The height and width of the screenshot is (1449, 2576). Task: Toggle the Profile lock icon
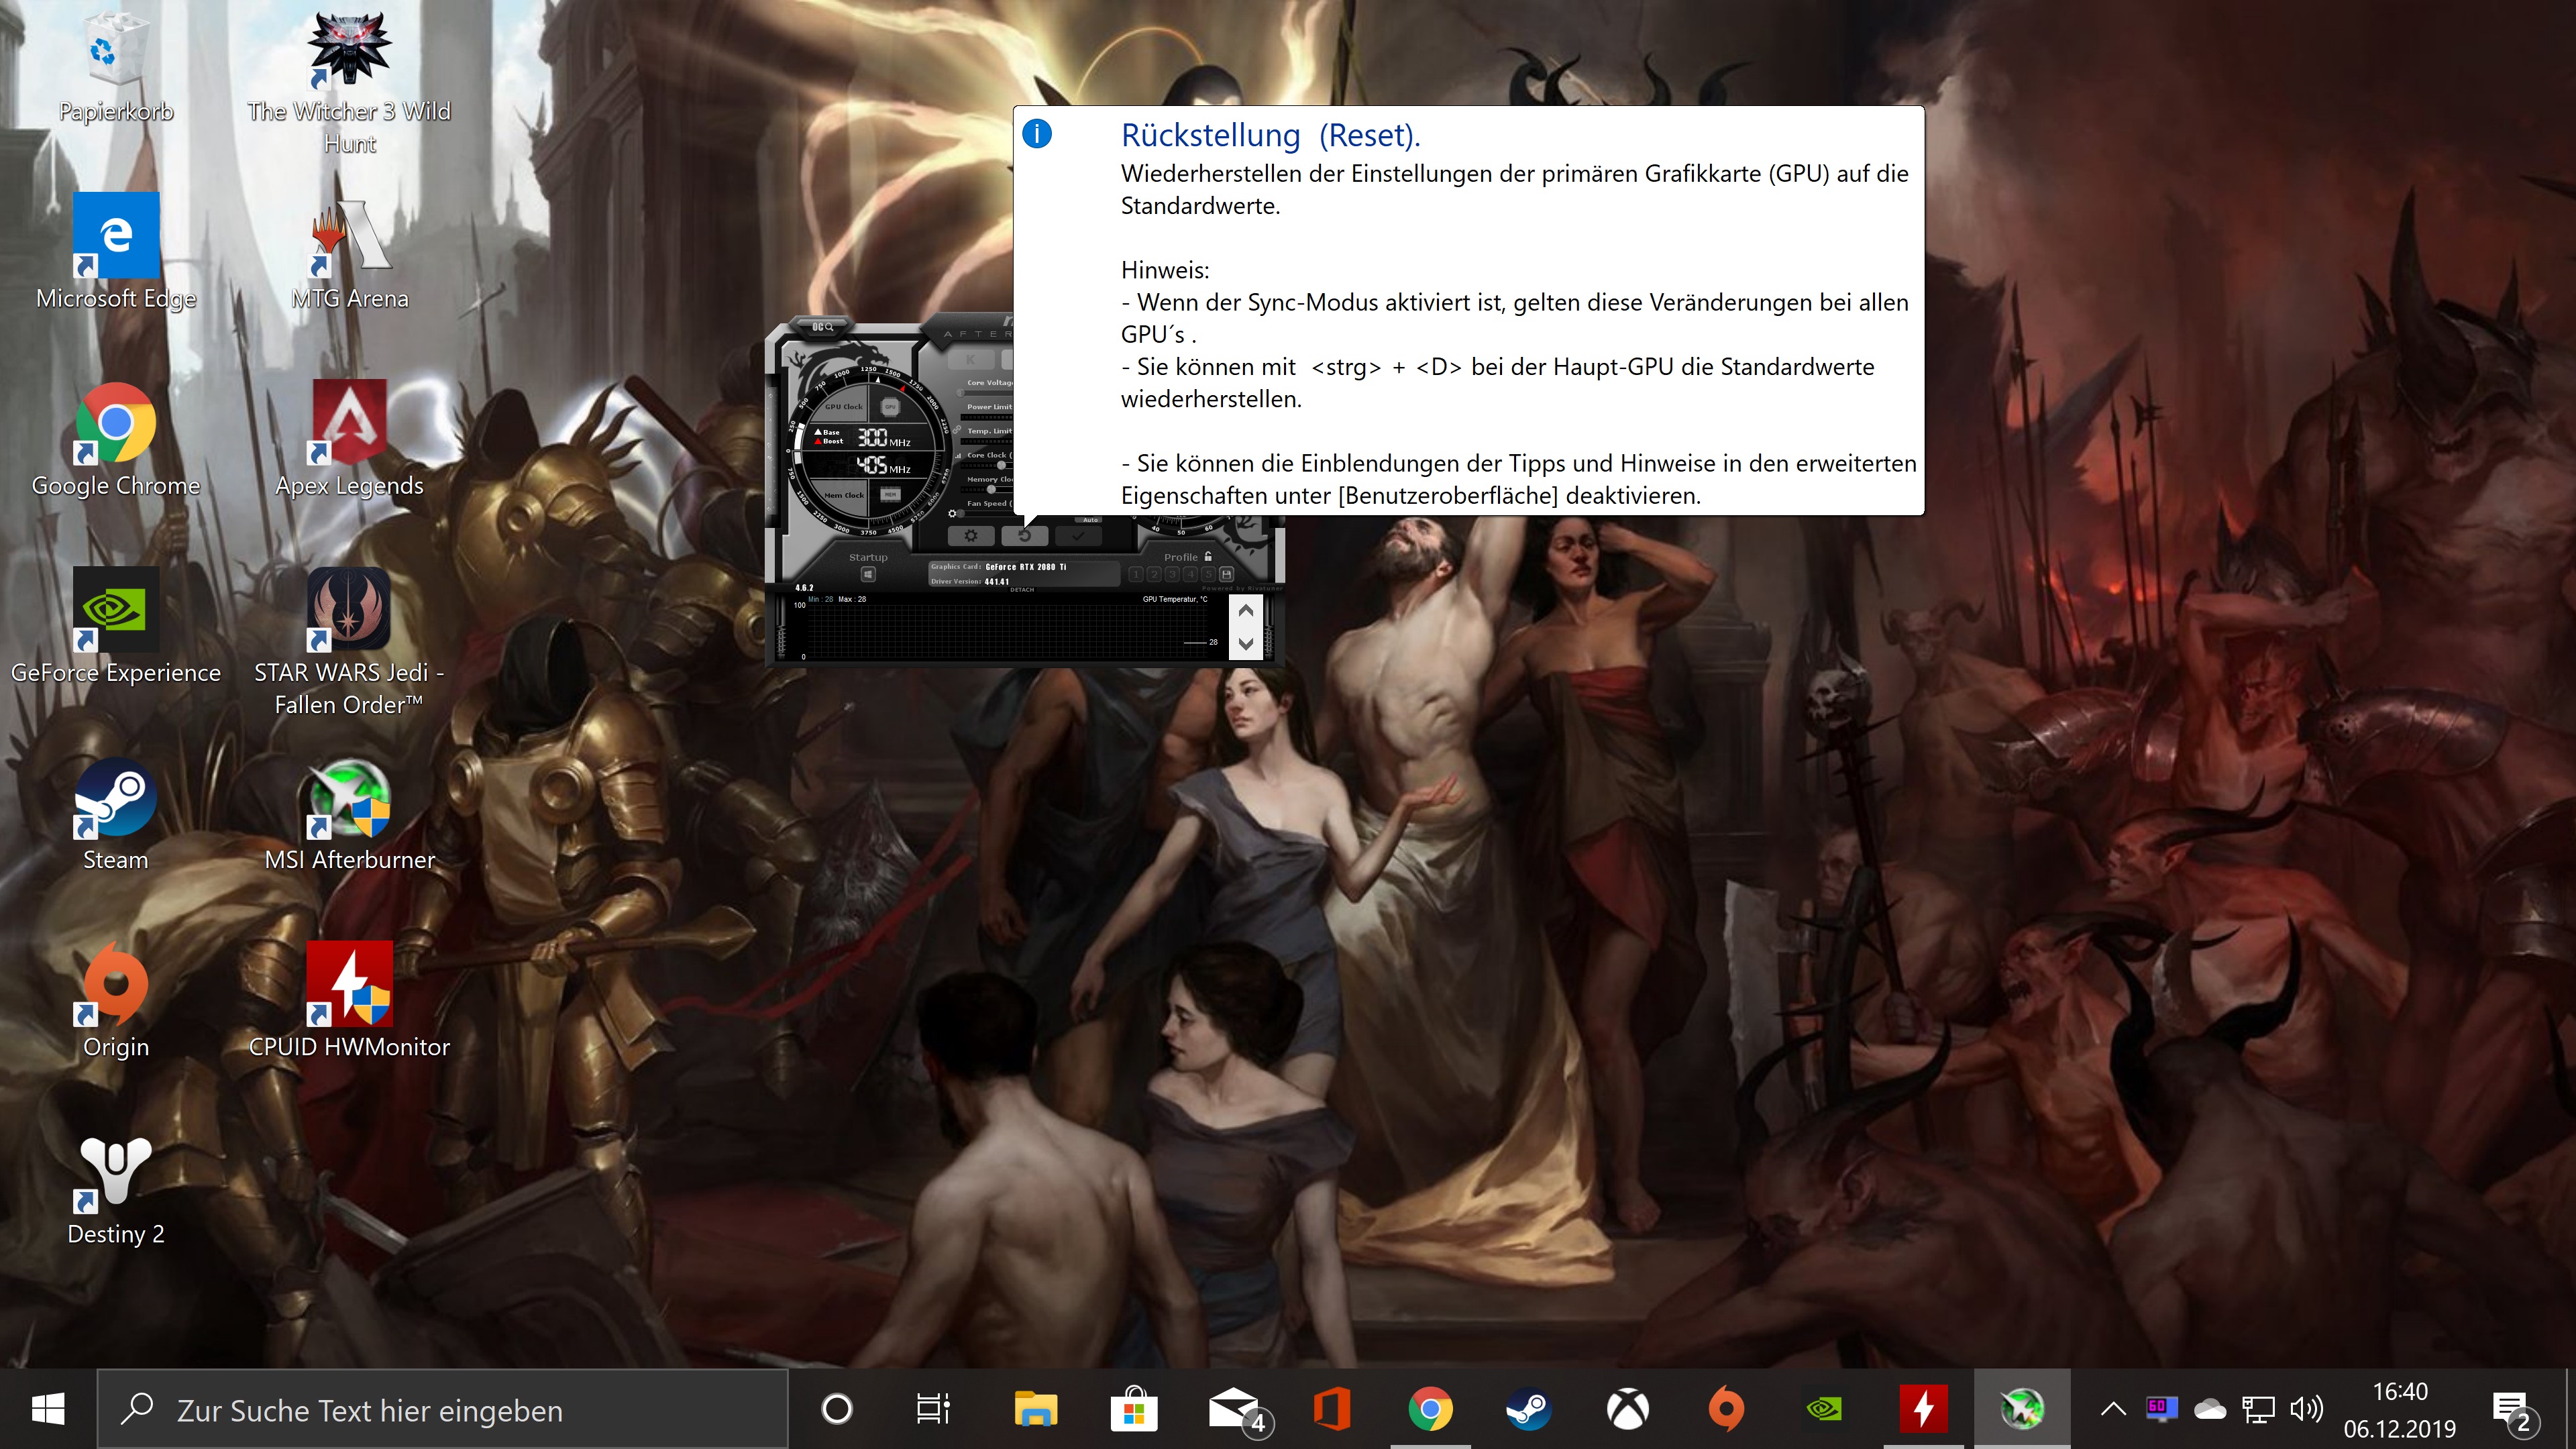point(1208,556)
